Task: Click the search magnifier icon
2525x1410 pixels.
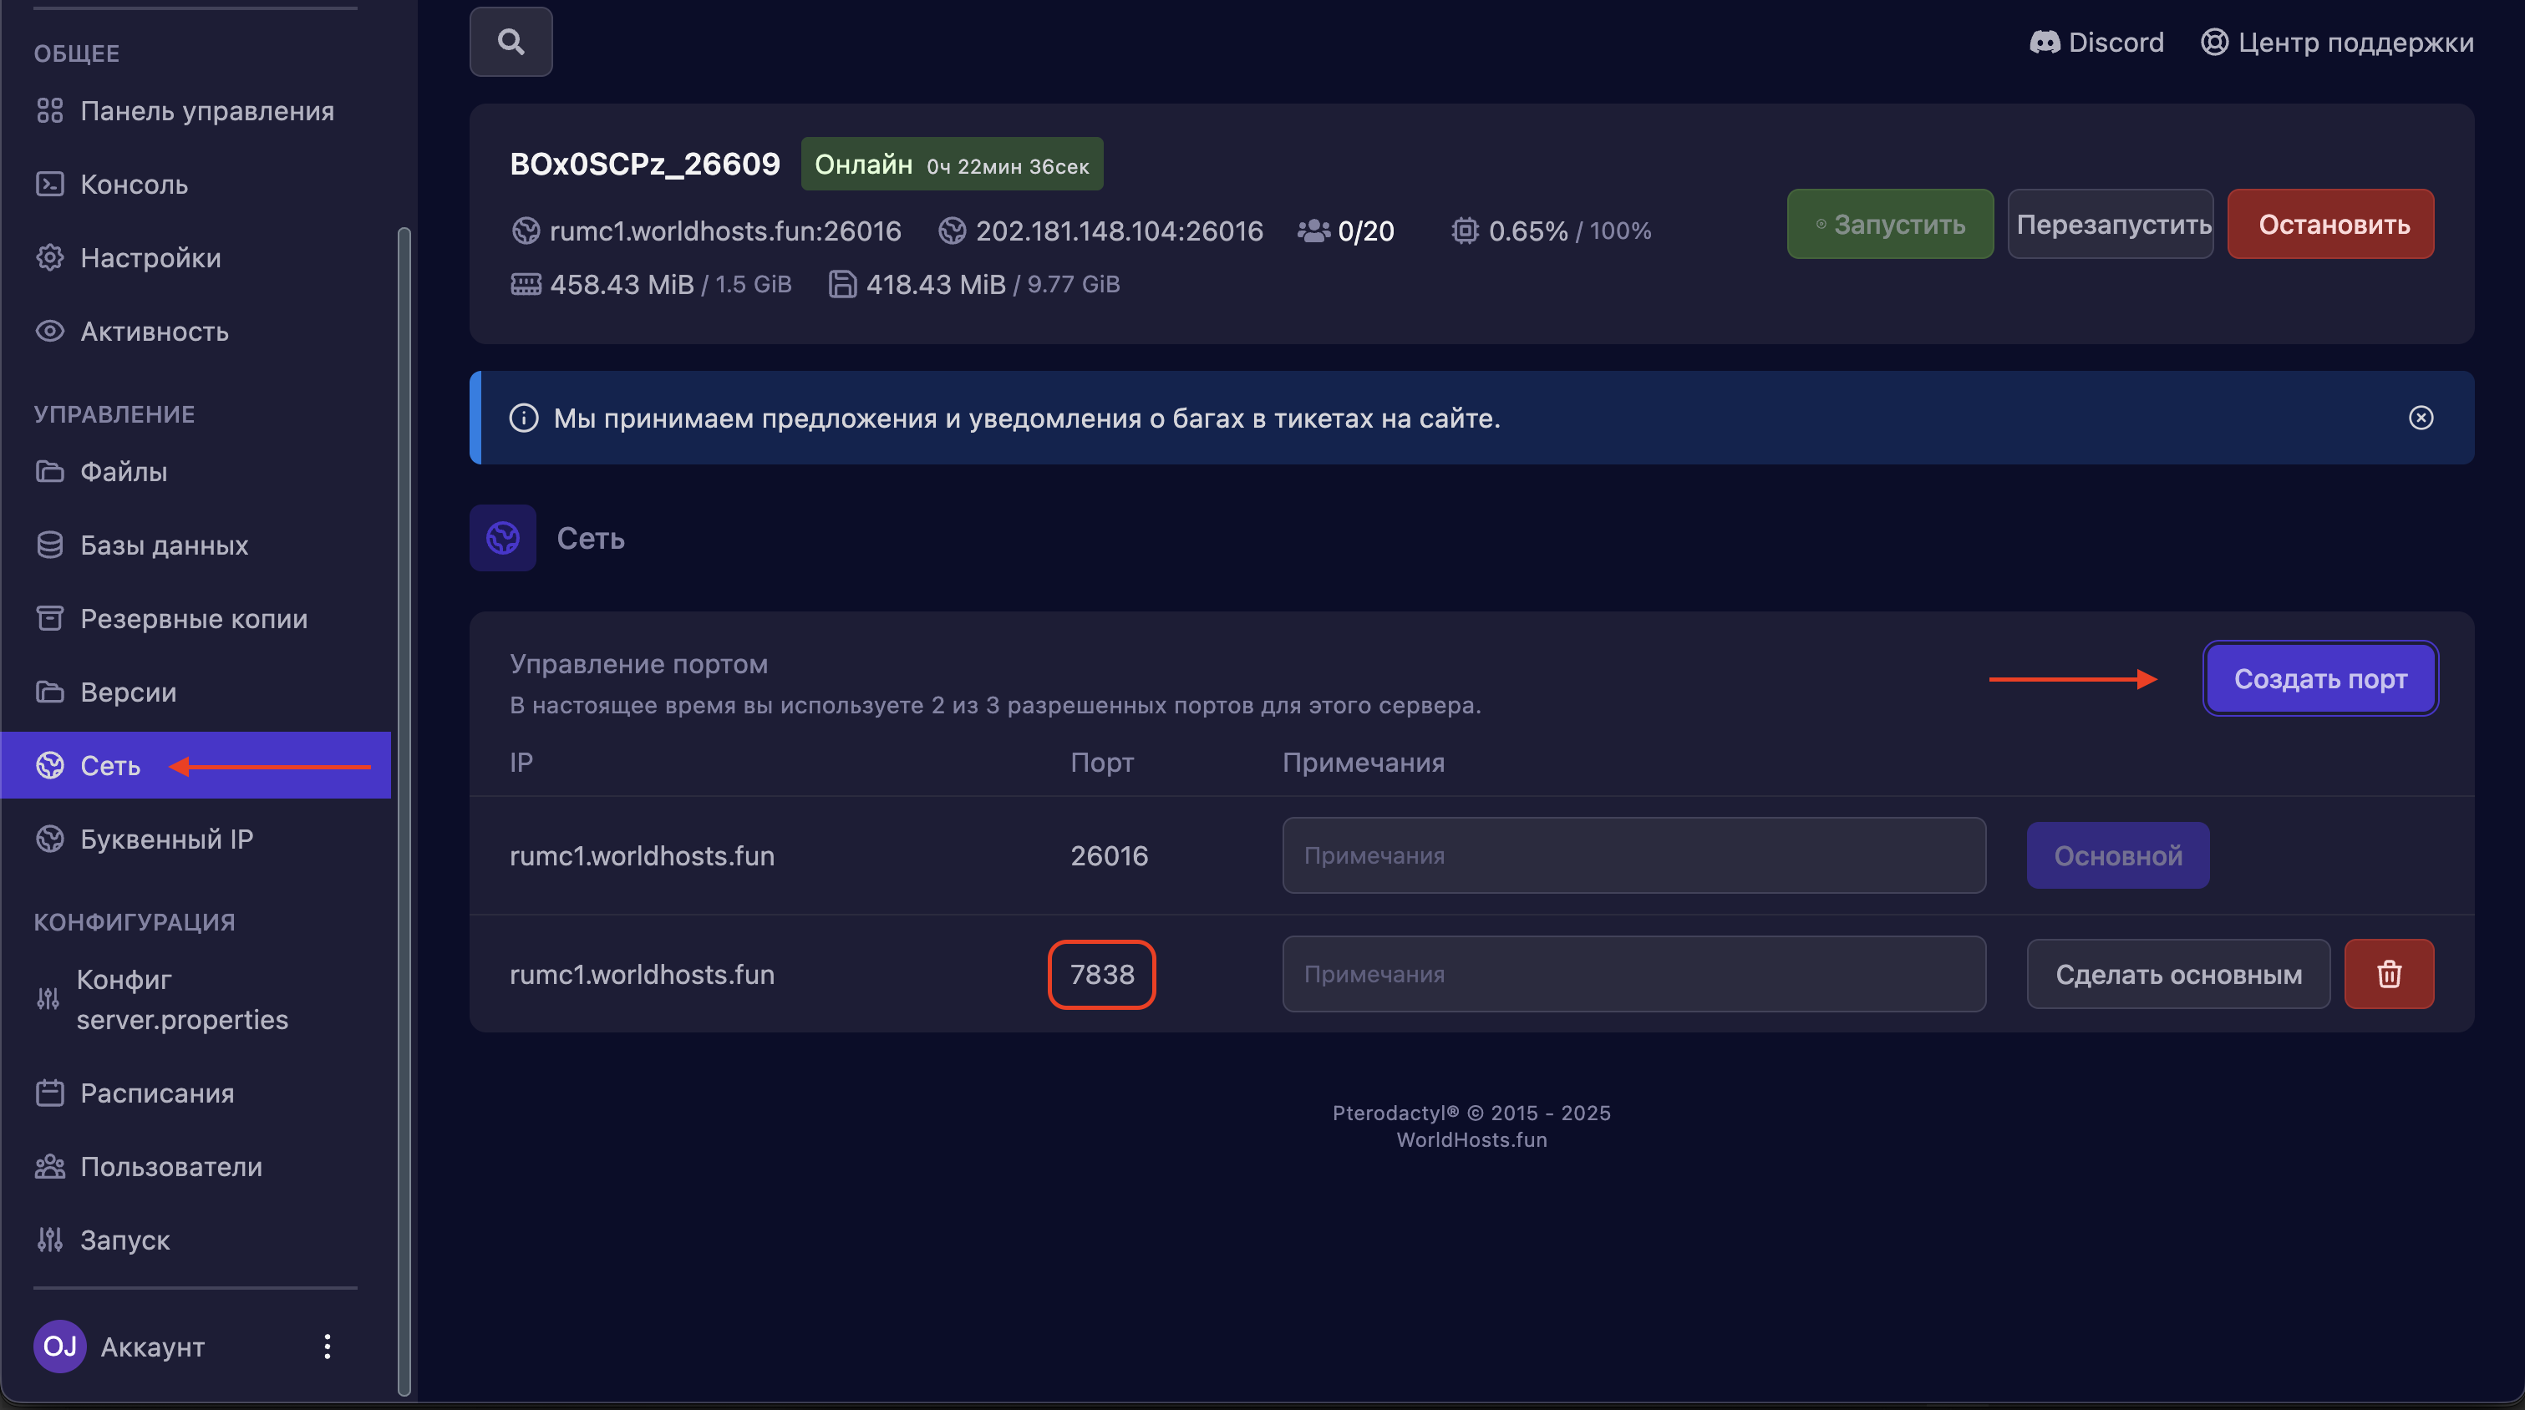Action: 511,42
